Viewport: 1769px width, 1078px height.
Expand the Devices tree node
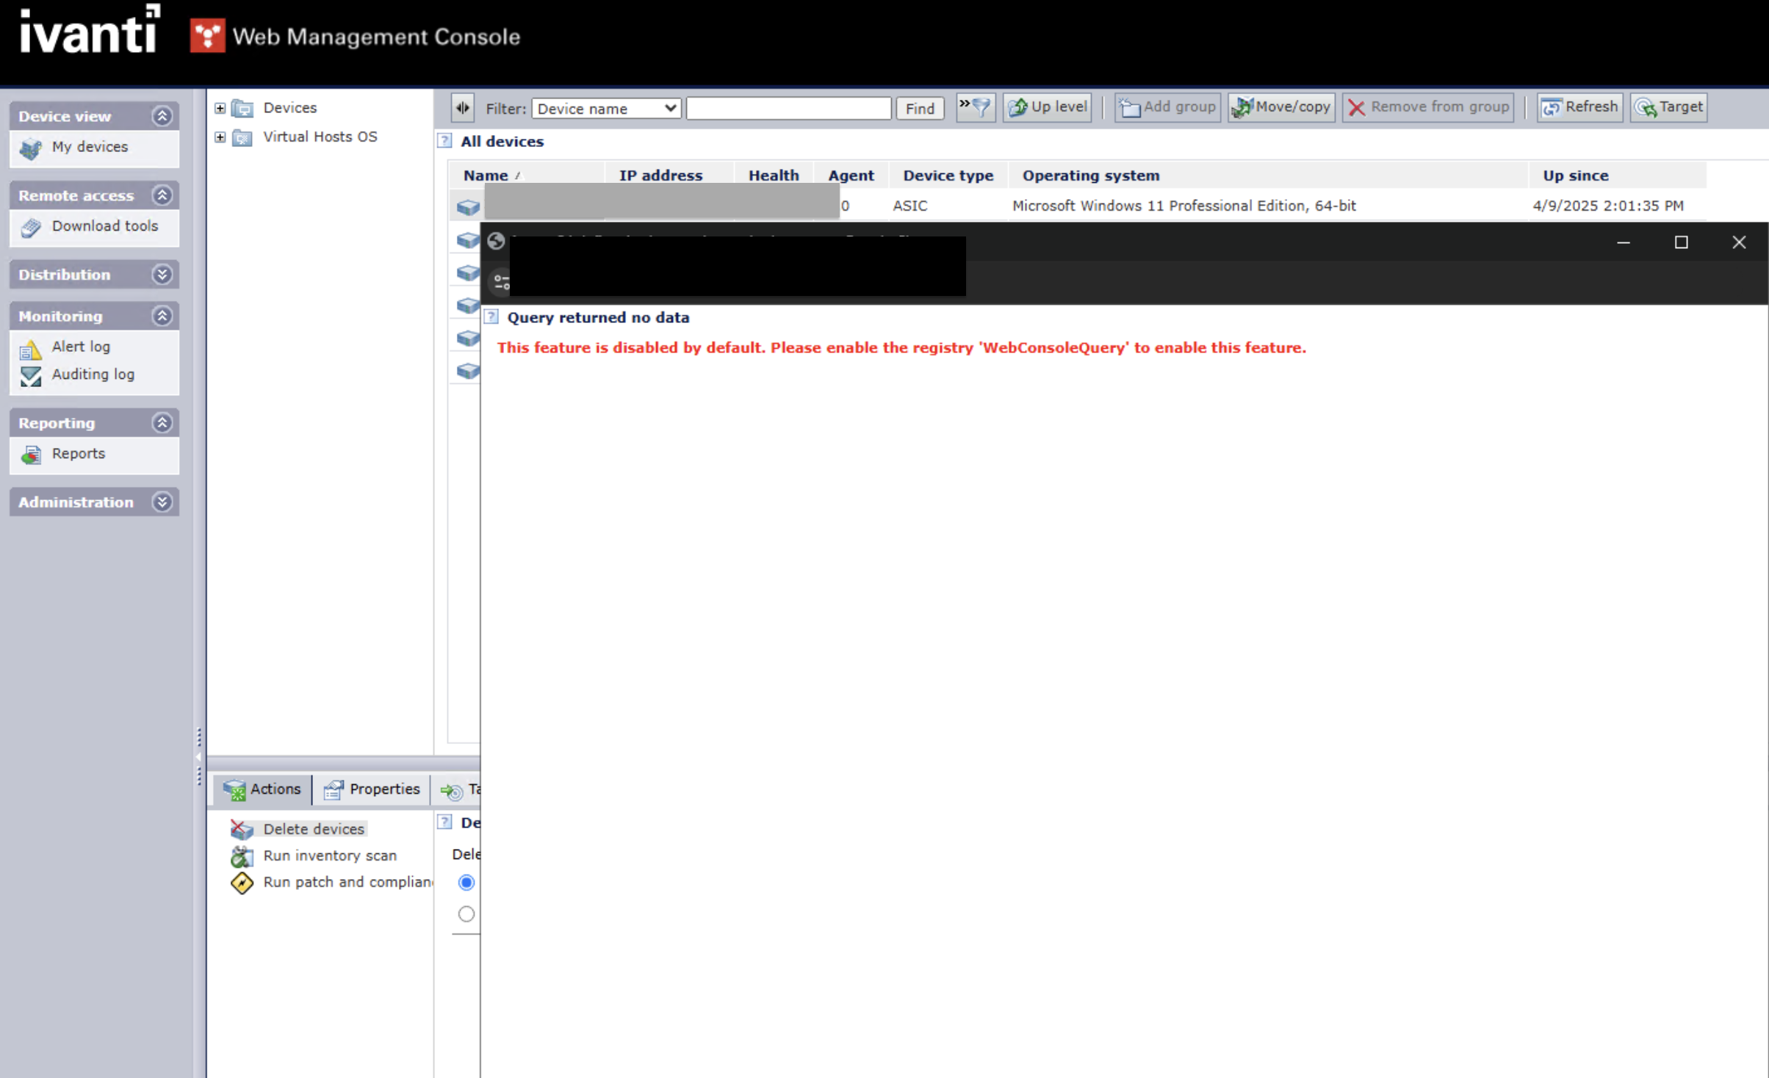coord(220,108)
